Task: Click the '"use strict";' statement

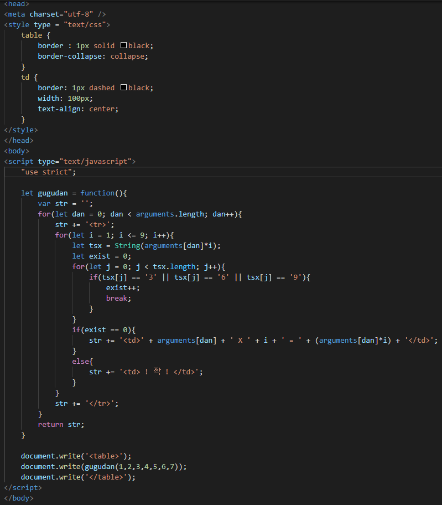Action: (x=49, y=172)
